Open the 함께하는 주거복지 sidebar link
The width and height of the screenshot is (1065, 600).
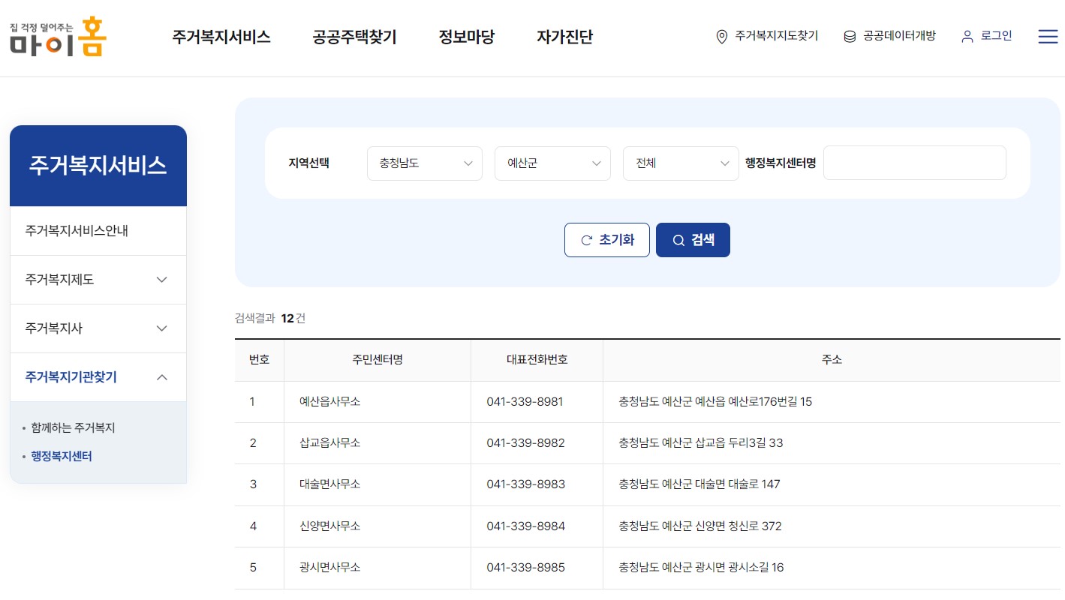(x=74, y=427)
